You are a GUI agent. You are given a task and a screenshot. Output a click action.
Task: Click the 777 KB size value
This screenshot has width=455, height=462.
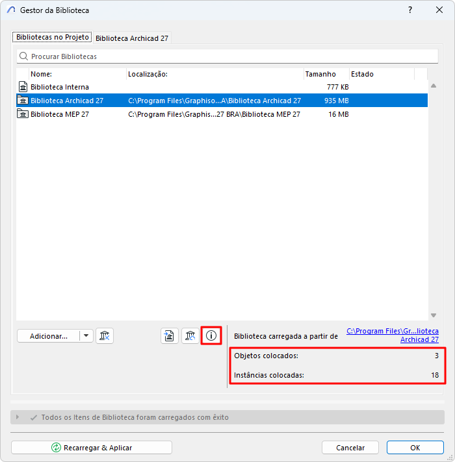click(337, 87)
